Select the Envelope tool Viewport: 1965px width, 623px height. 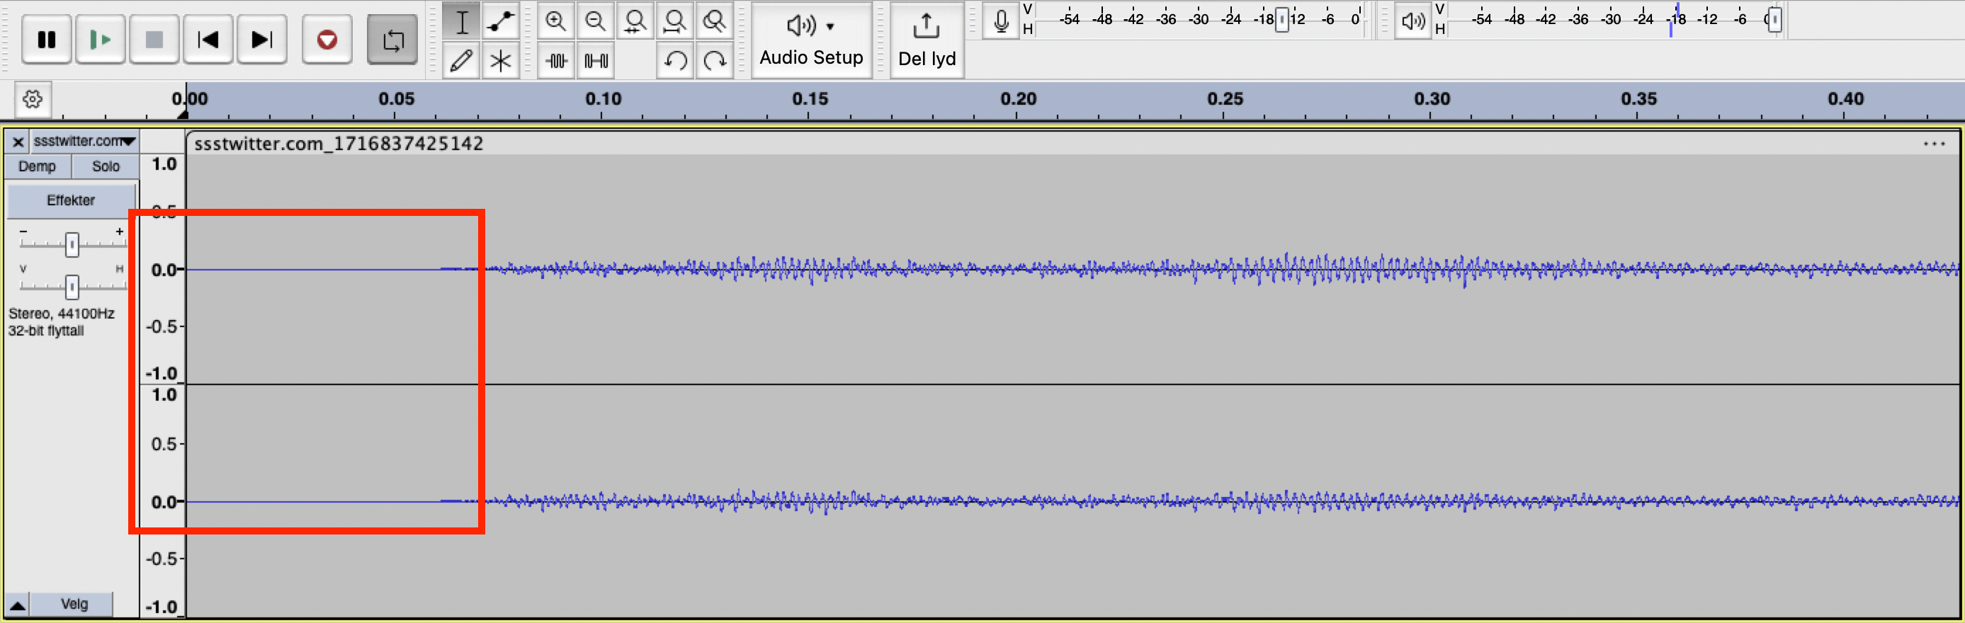click(x=500, y=21)
